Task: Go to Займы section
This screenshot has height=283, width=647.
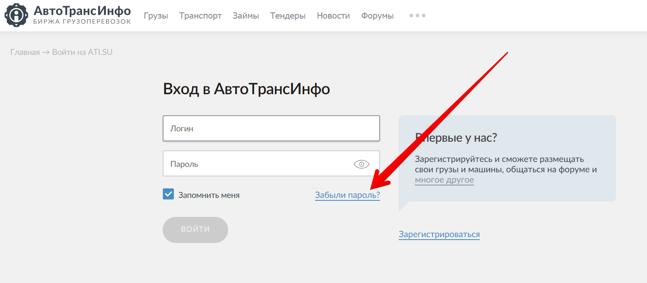Action: 246,16
